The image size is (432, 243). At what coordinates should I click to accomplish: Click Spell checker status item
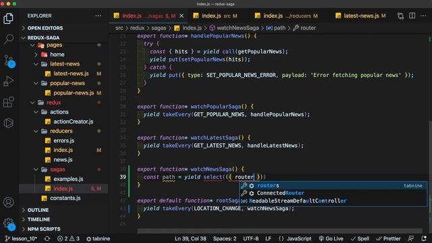(360, 239)
